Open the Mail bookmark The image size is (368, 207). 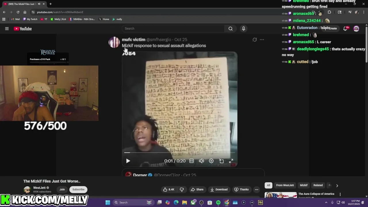pyautogui.click(x=16, y=19)
